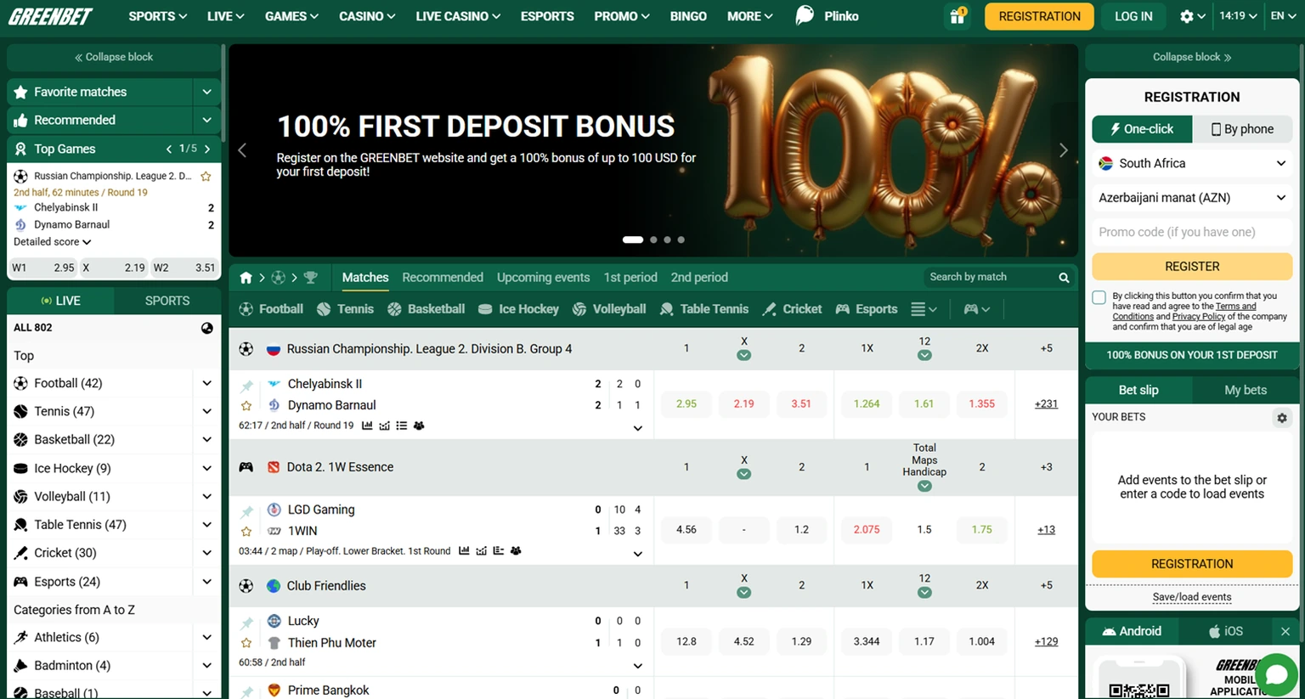Close the mobile app block

click(1285, 631)
